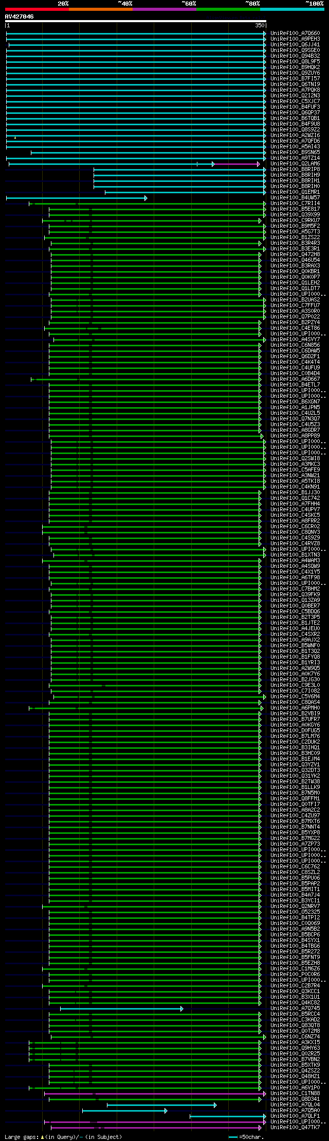Click the UniRef100_A7Q745 label
329x1141 pixels.
pyautogui.click(x=295, y=1009)
